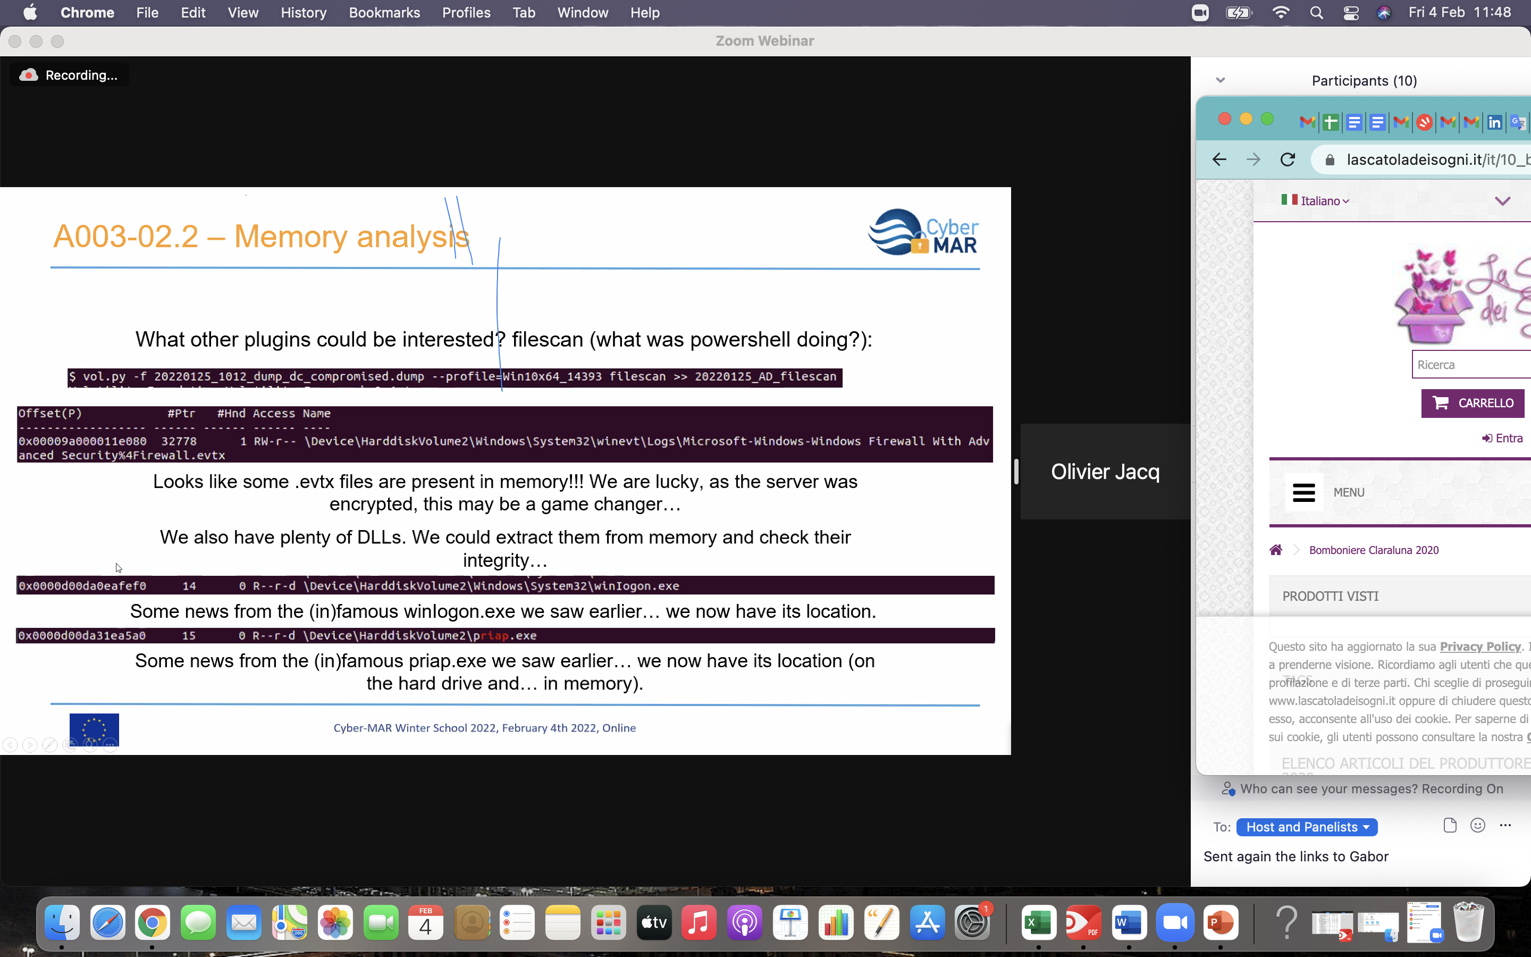Viewport: 1531px width, 957px height.
Task: Open chat more options ellipsis
Action: pyautogui.click(x=1505, y=825)
